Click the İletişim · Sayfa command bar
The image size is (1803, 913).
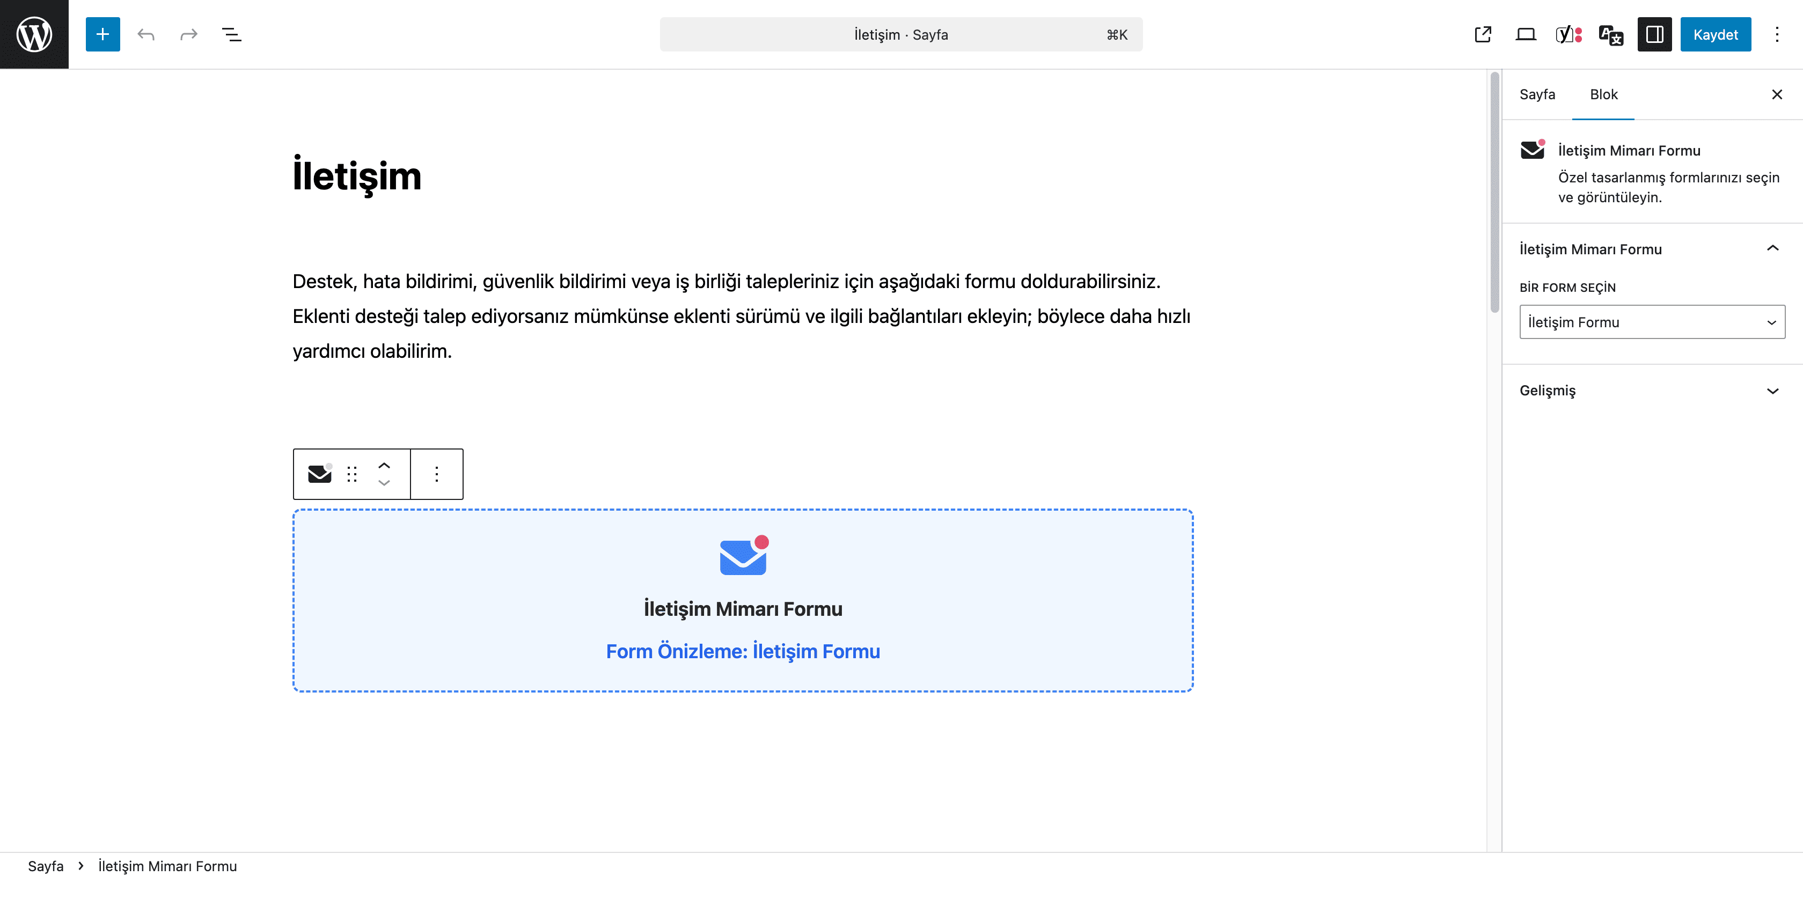(901, 34)
